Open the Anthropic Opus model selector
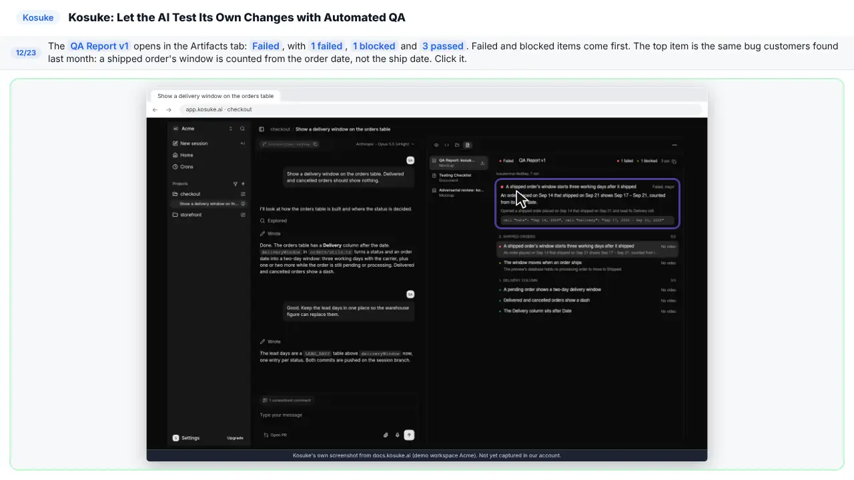The image size is (854, 480). [385, 144]
